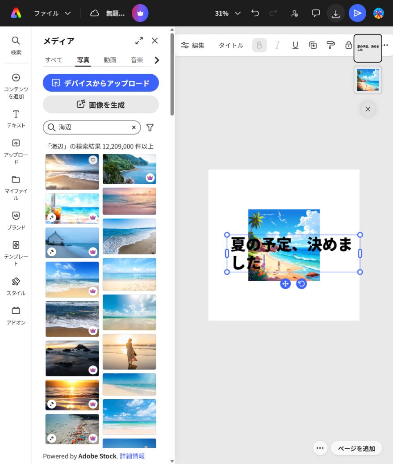Open the テンプレート panel
This screenshot has width=393, height=464.
pyautogui.click(x=16, y=253)
